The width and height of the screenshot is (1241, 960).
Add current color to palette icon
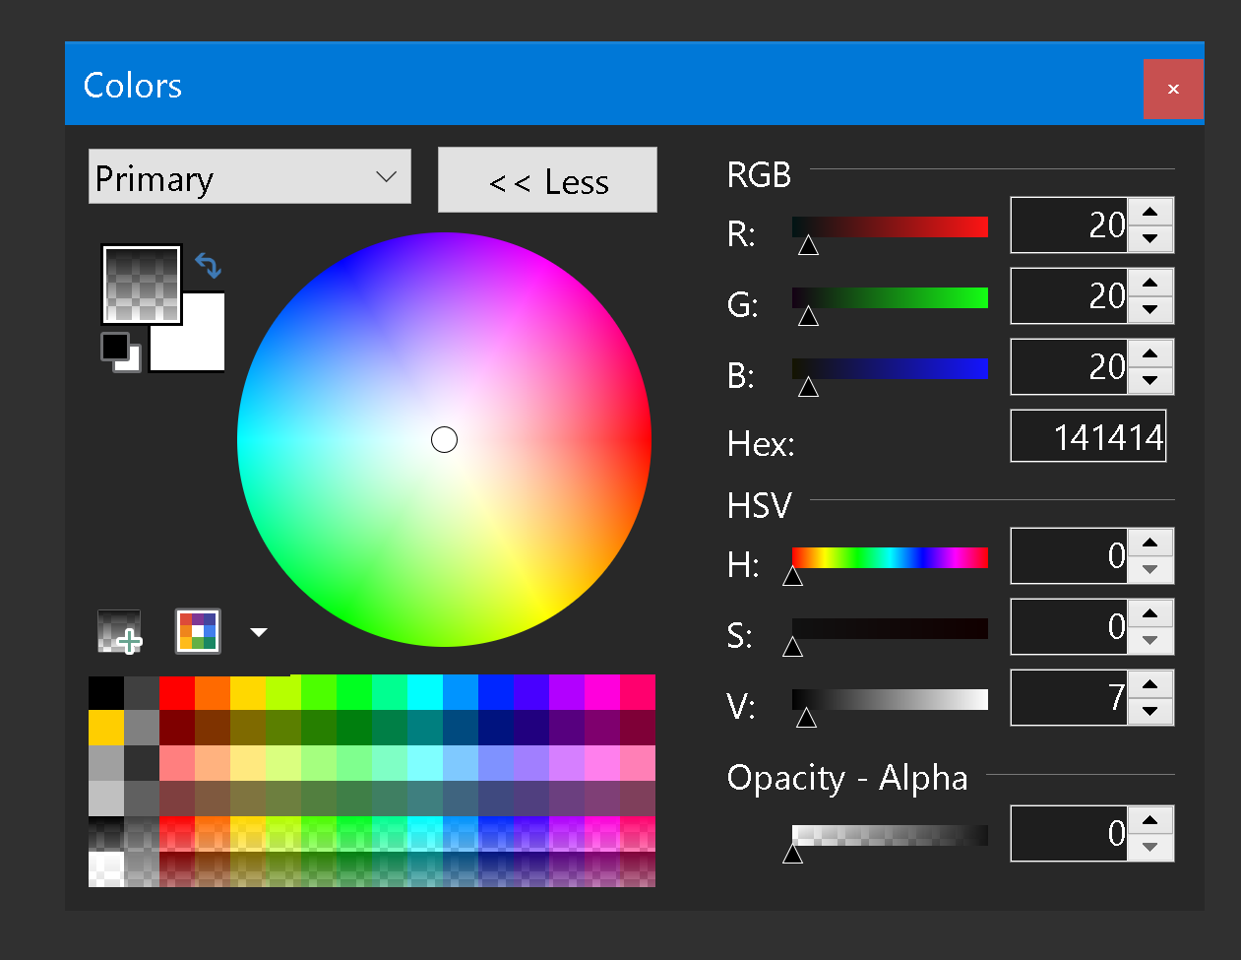[x=120, y=631]
